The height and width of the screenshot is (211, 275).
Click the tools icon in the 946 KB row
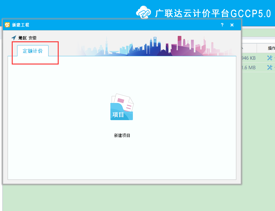[x=270, y=58]
